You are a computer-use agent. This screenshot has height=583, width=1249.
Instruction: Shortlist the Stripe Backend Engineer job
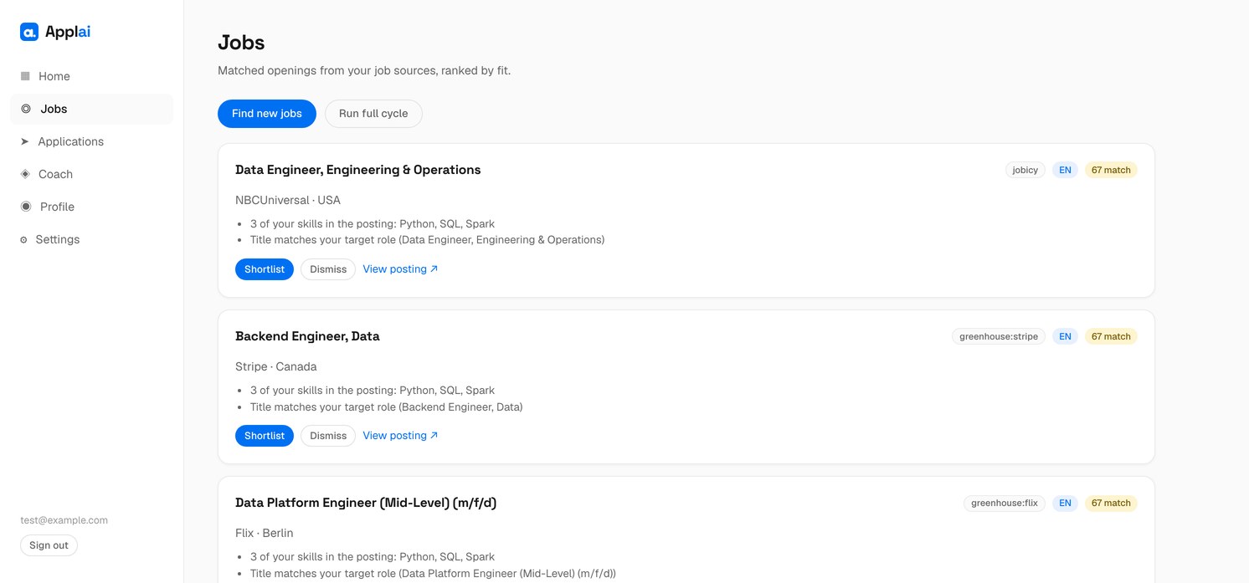click(265, 436)
